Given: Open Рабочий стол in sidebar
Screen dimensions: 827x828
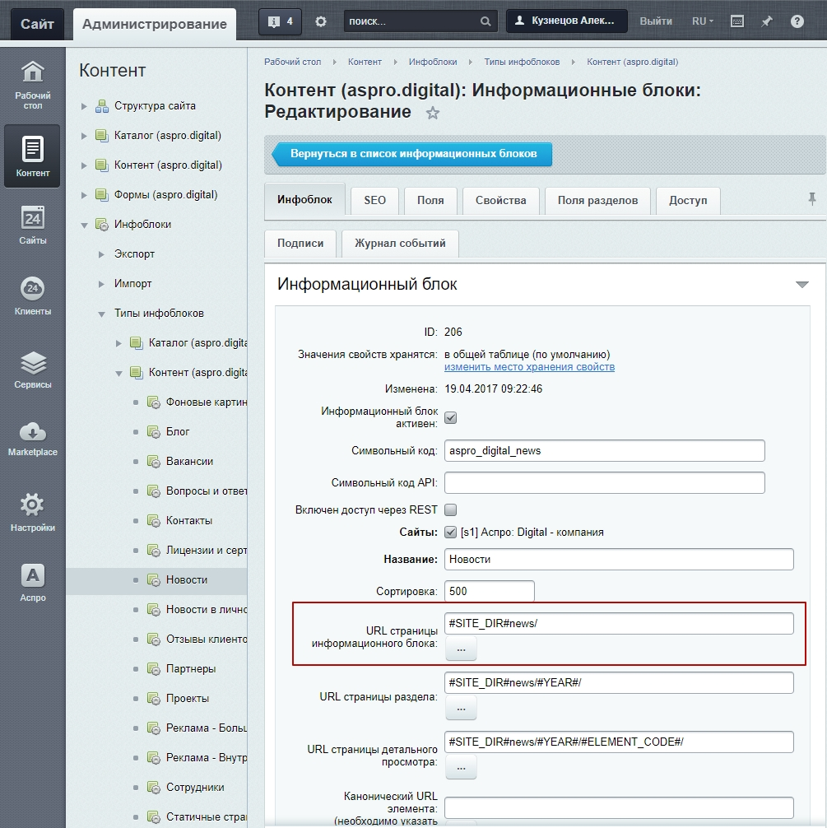Looking at the screenshot, I should pos(32,86).
